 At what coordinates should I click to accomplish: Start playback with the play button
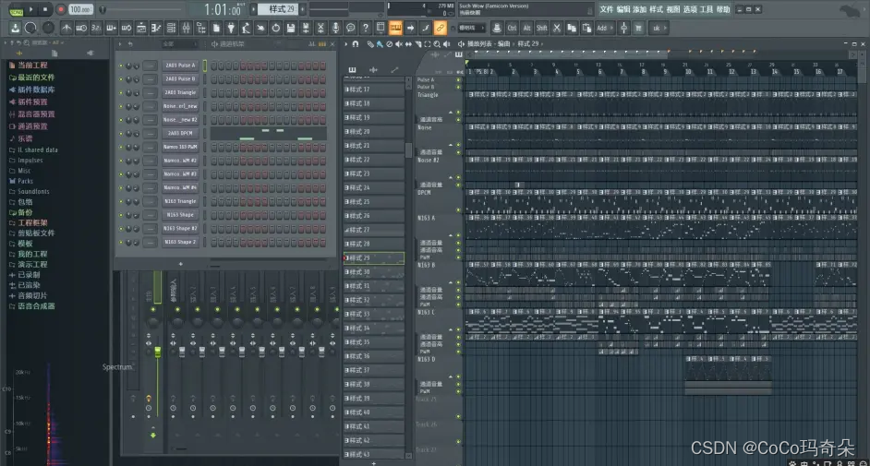(31, 9)
